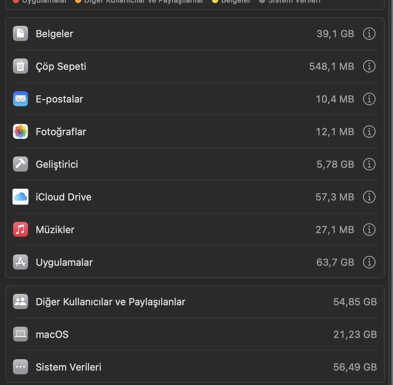Image resolution: width=393 pixels, height=385 pixels.
Task: Select the macOS storage row
Action: (195, 335)
